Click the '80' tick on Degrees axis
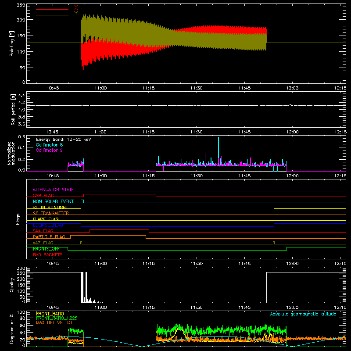The image size is (351, 351). coord(23,318)
